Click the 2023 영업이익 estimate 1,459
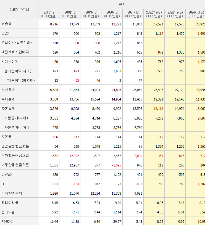Screen dimensions: 205x225 coord(180,34)
